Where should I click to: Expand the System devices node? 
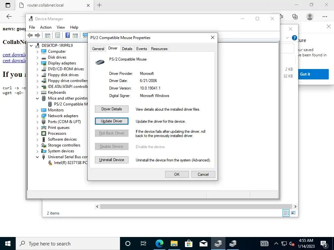[37, 151]
